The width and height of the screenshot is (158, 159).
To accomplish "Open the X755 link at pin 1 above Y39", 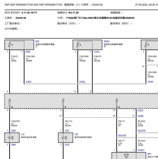I will pyautogui.click(x=67, y=130).
